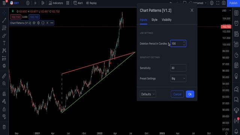Switch to the Style tab
The width and height of the screenshot is (240, 135).
[x=154, y=20]
